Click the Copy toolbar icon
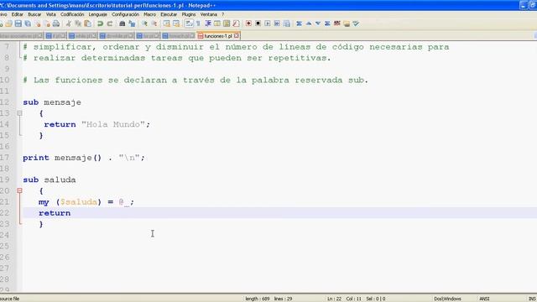The width and height of the screenshot is (537, 302). point(78,23)
